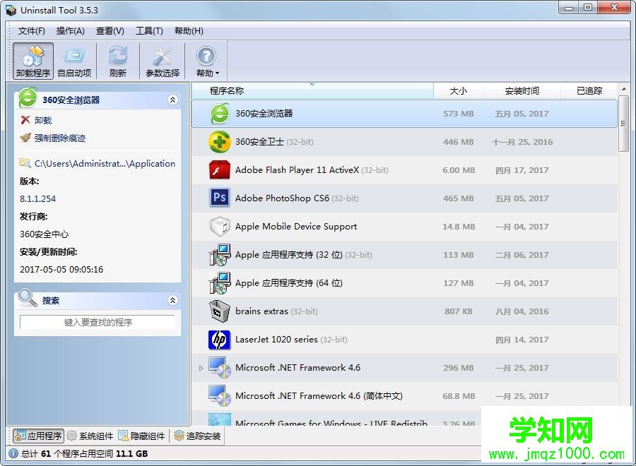636x466 pixels.
Task: Click the 刷新 refresh toolbar icon
Action: pyautogui.click(x=117, y=60)
